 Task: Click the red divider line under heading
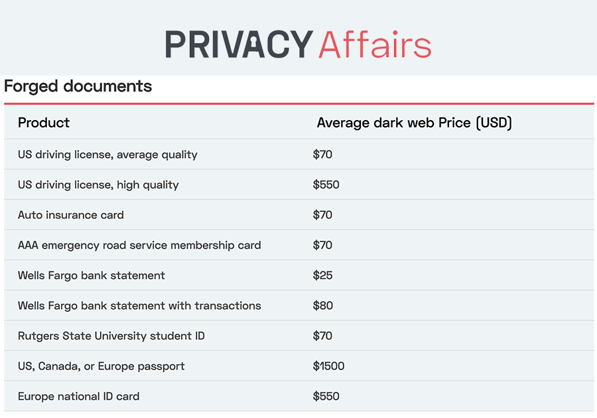pyautogui.click(x=298, y=104)
